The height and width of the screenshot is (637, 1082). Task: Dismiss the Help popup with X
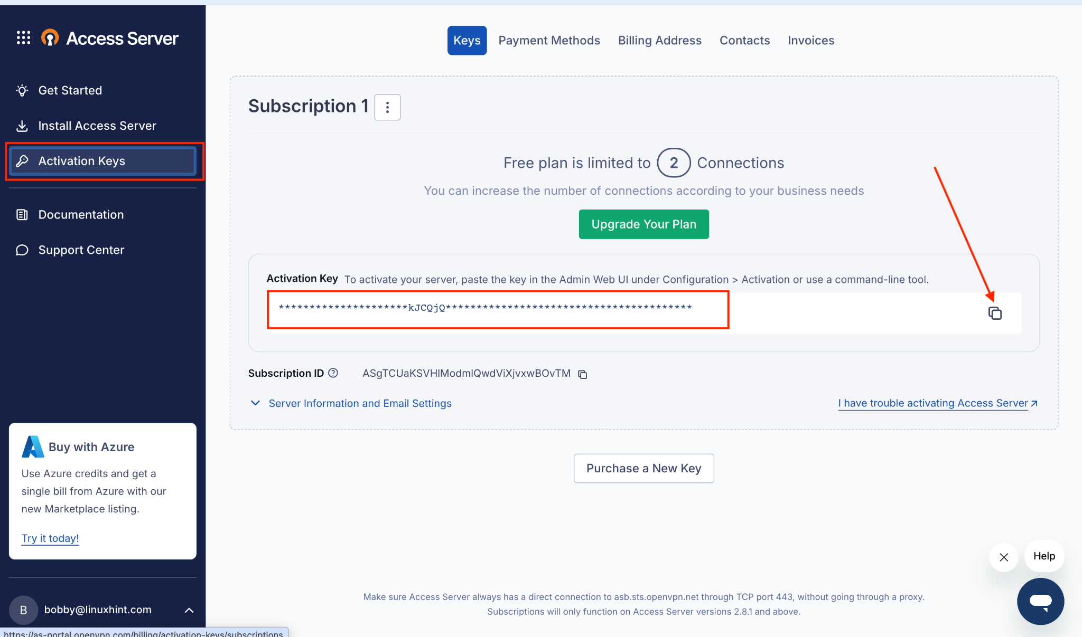(x=1004, y=557)
